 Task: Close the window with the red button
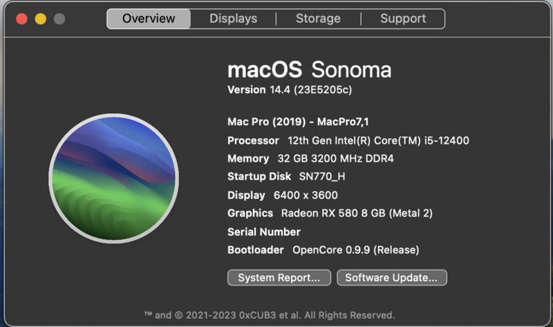click(x=22, y=19)
